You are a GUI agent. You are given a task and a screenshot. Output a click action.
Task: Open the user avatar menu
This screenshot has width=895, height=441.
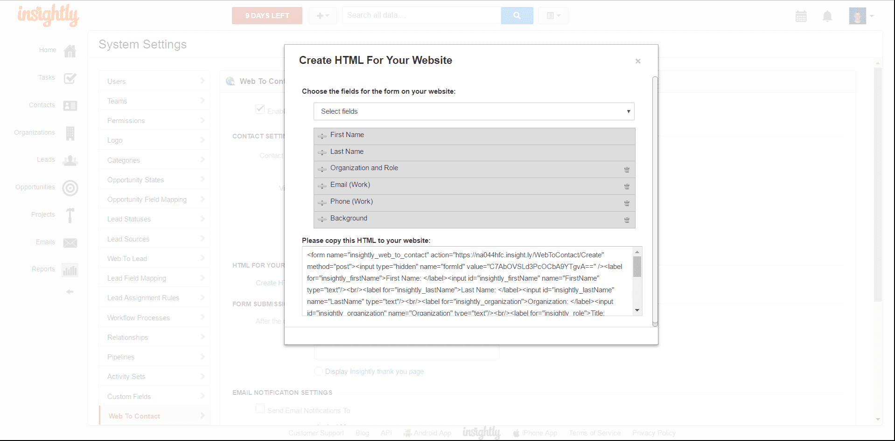pos(861,16)
